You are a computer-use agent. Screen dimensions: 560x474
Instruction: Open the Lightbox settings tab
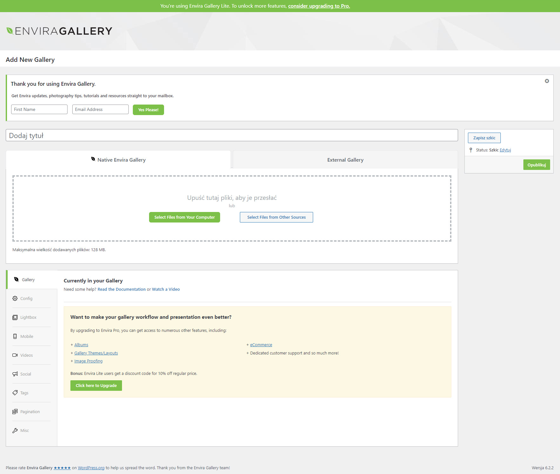[32, 317]
